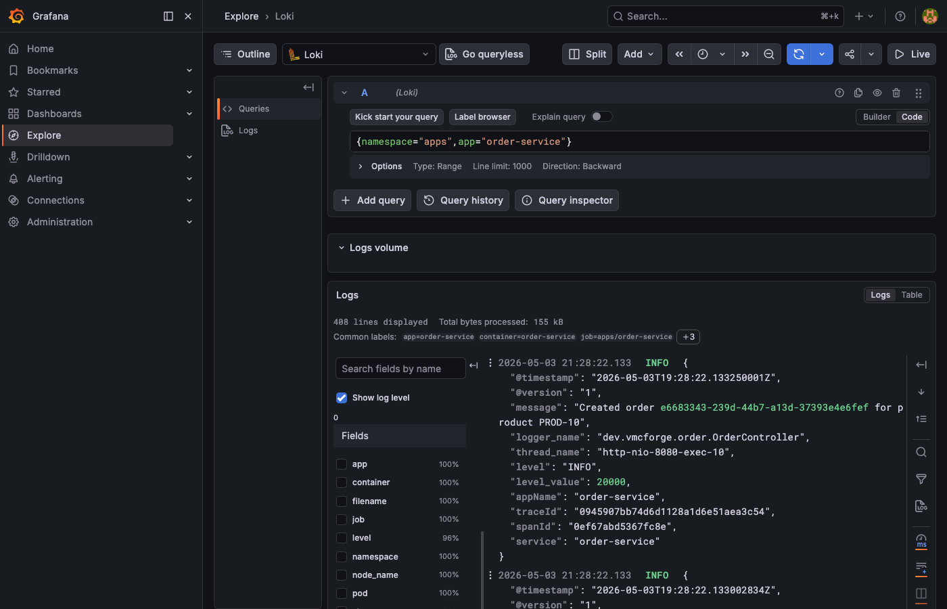Run the query with refresh icon
Viewport: 947px width, 609px height.
pyautogui.click(x=799, y=54)
